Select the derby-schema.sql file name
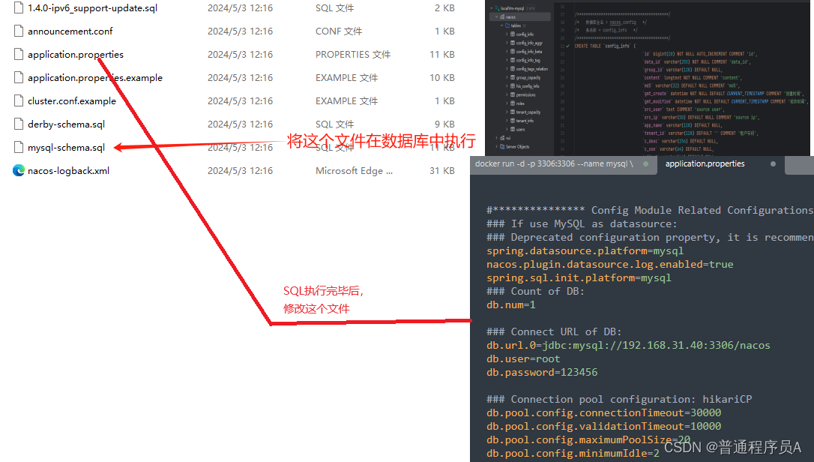This screenshot has width=814, height=462. [67, 124]
